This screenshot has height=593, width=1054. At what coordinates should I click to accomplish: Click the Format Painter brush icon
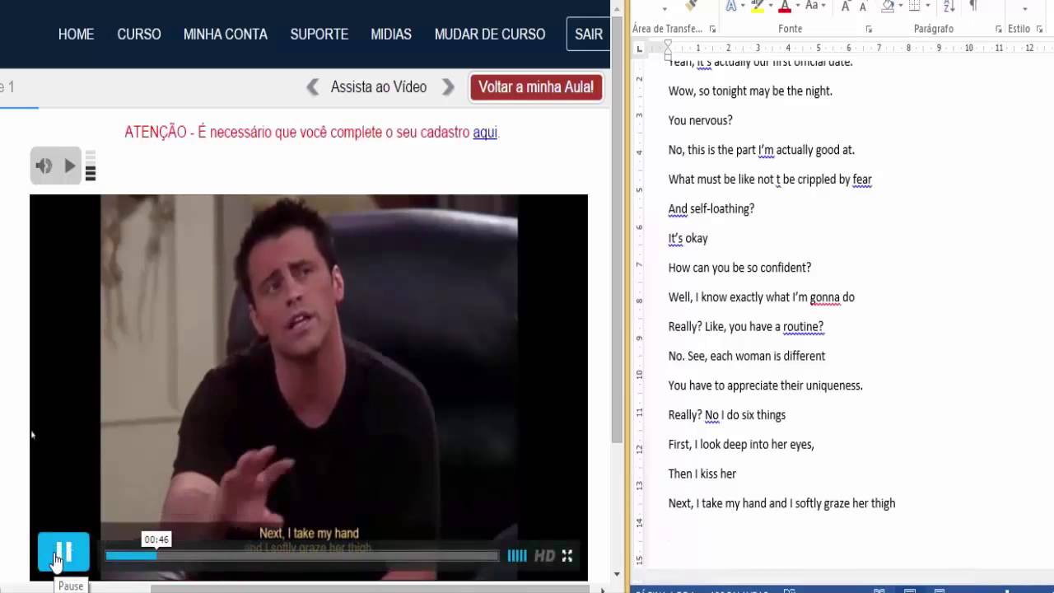tap(691, 5)
